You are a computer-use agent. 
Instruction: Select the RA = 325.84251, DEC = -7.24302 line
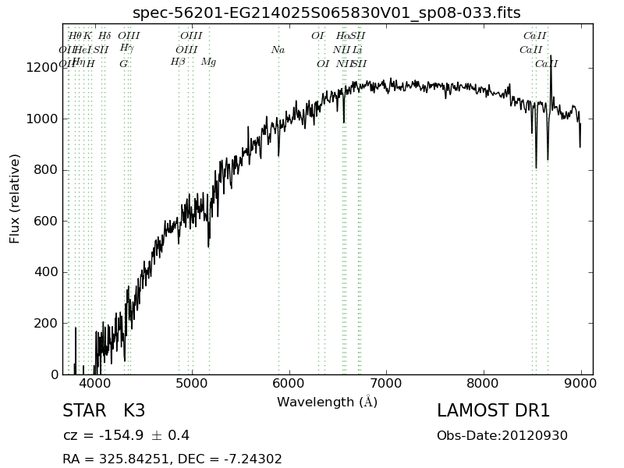coord(172,459)
